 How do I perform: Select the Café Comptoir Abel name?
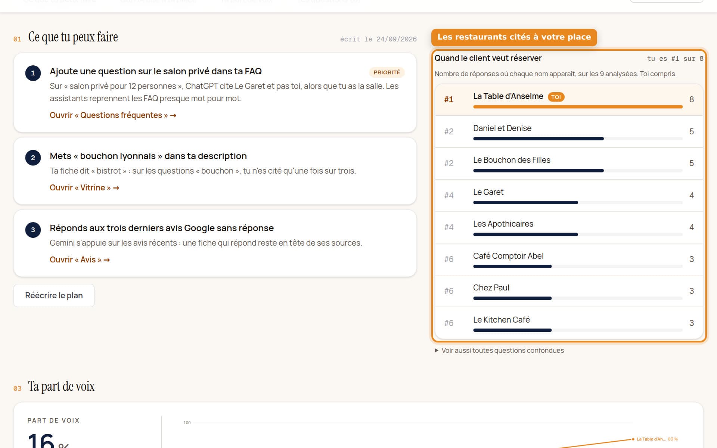(x=508, y=256)
